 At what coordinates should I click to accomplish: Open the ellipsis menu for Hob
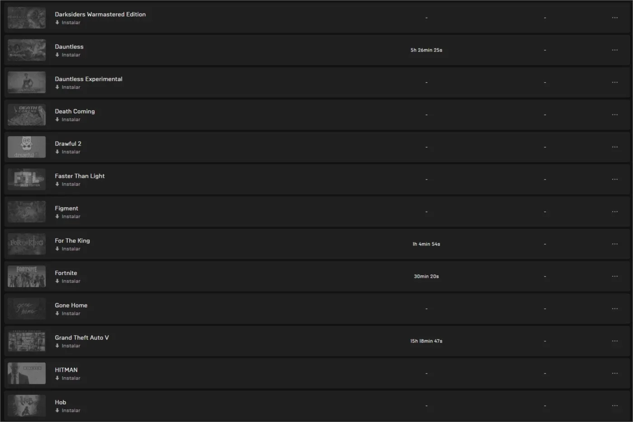(x=614, y=406)
